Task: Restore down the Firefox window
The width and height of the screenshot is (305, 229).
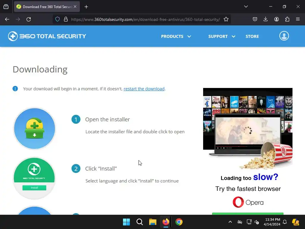Action: coord(284,7)
